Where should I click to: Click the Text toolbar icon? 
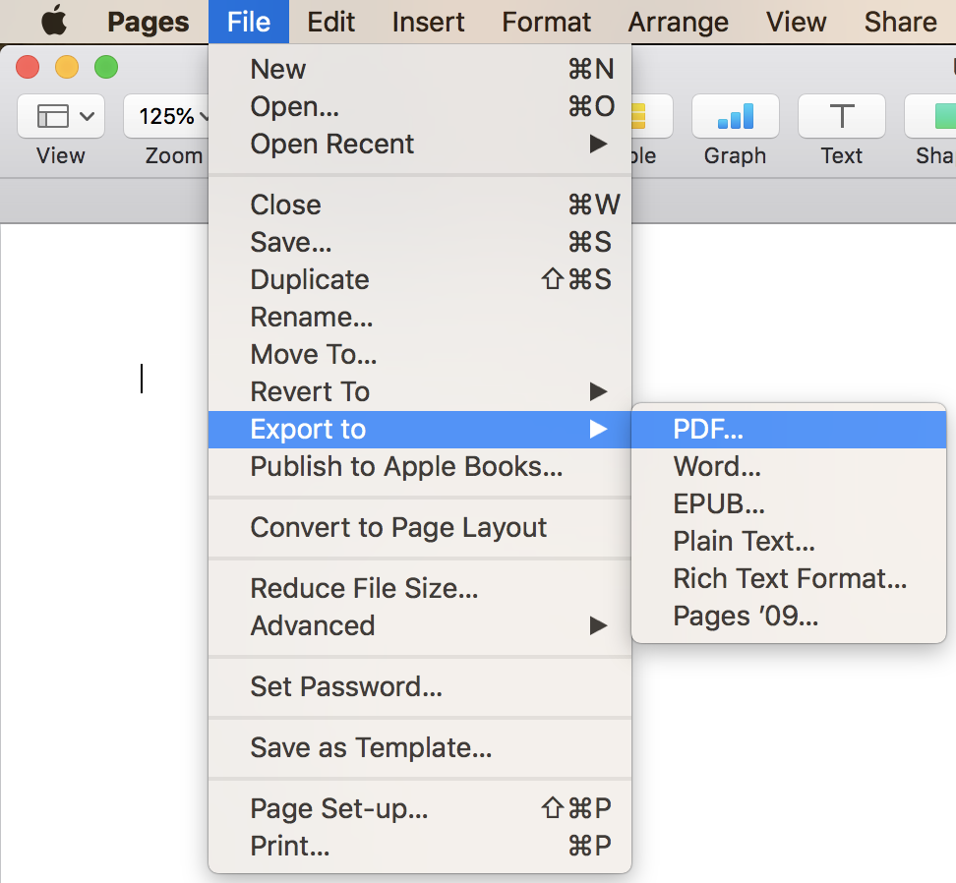pyautogui.click(x=841, y=116)
